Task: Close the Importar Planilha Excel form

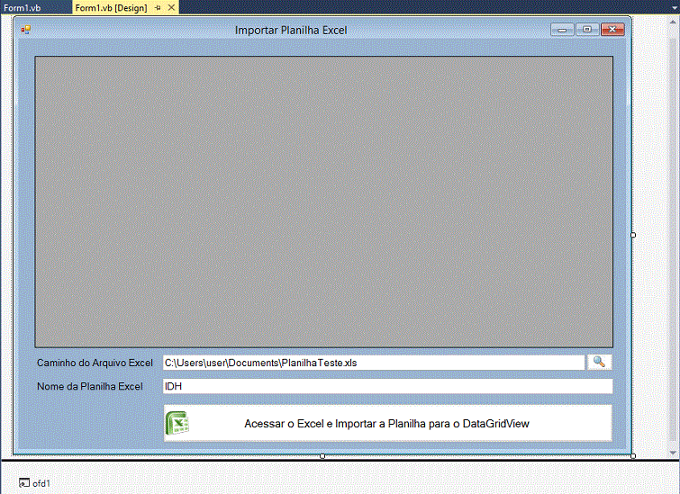Action: [612, 30]
